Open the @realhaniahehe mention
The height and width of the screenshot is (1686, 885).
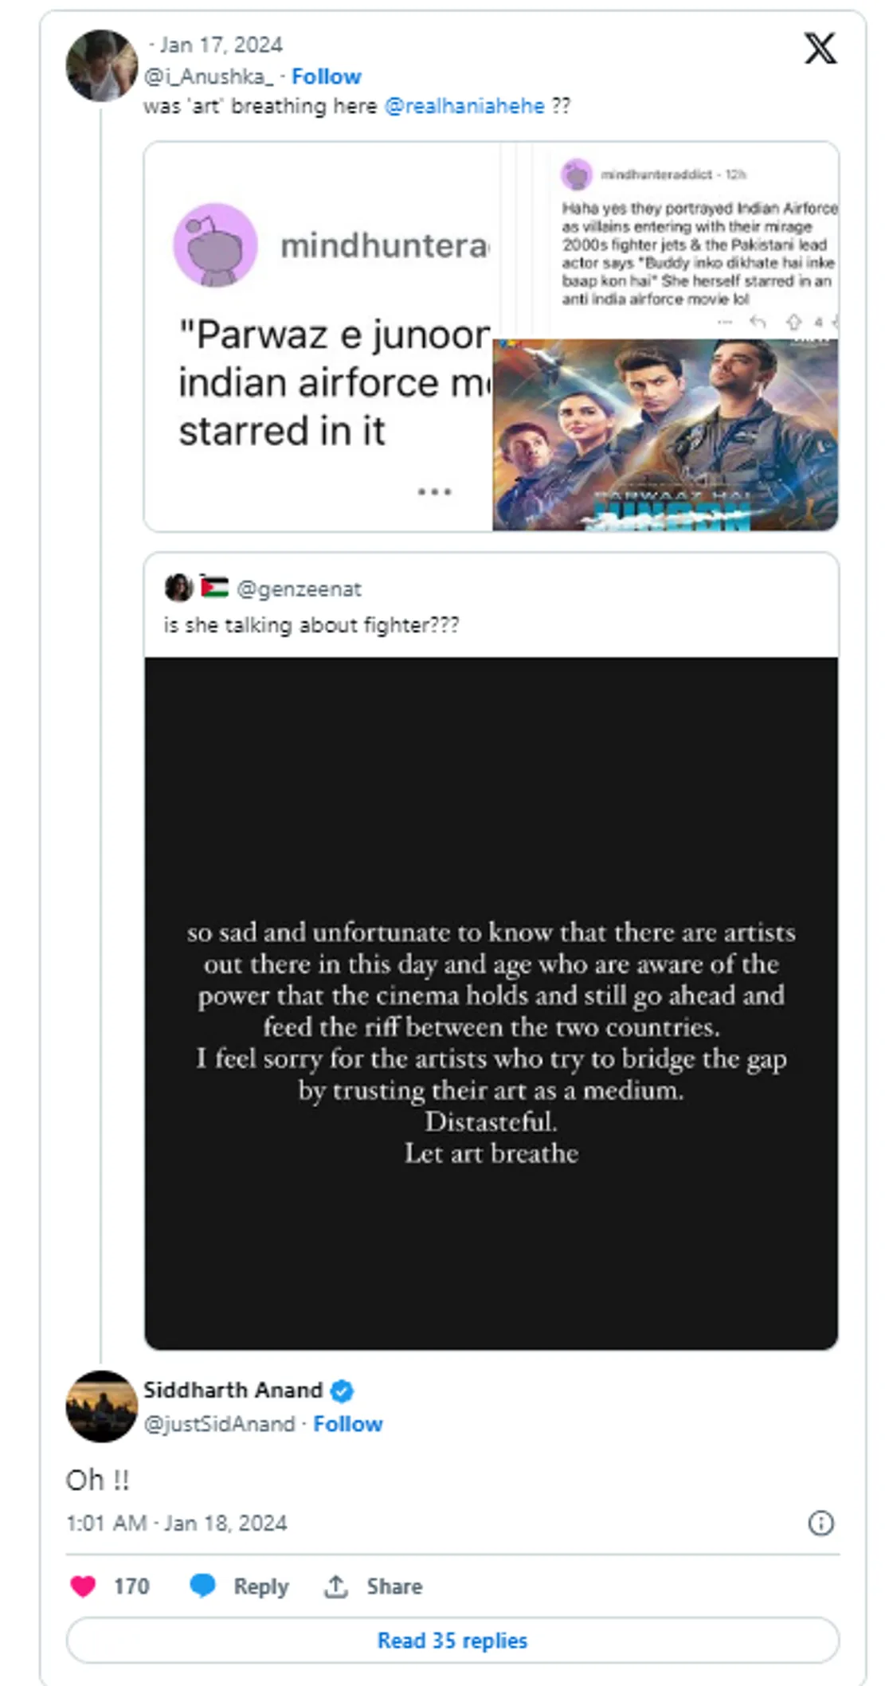tap(464, 106)
